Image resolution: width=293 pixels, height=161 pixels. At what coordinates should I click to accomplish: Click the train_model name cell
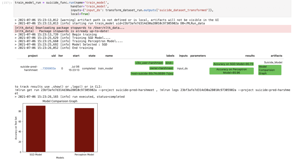105,68
